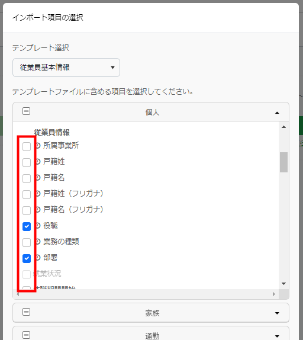303x340 pixels.
Task: Enable the 戸籍名（フリガナ） checkbox
Action: (27, 210)
